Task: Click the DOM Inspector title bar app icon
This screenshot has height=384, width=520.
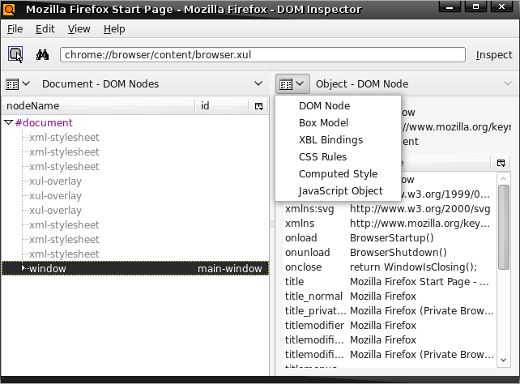Action: click(x=11, y=9)
